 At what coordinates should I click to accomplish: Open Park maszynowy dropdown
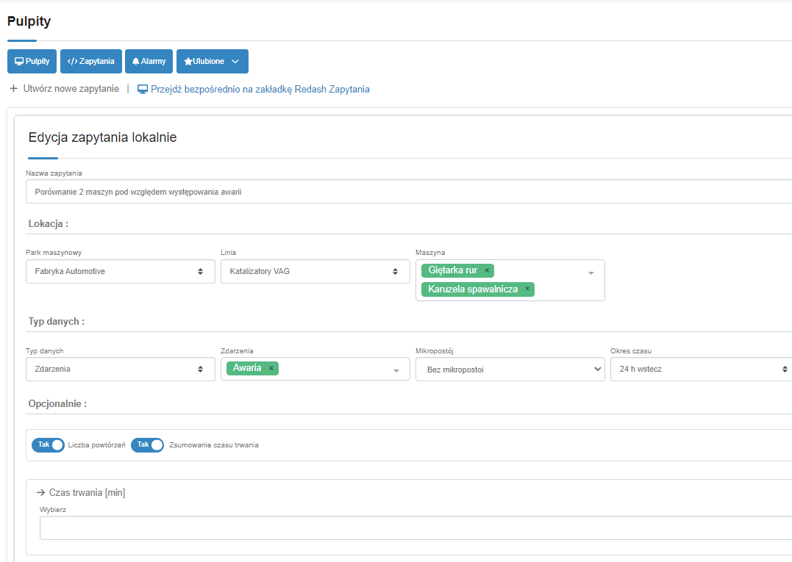120,271
